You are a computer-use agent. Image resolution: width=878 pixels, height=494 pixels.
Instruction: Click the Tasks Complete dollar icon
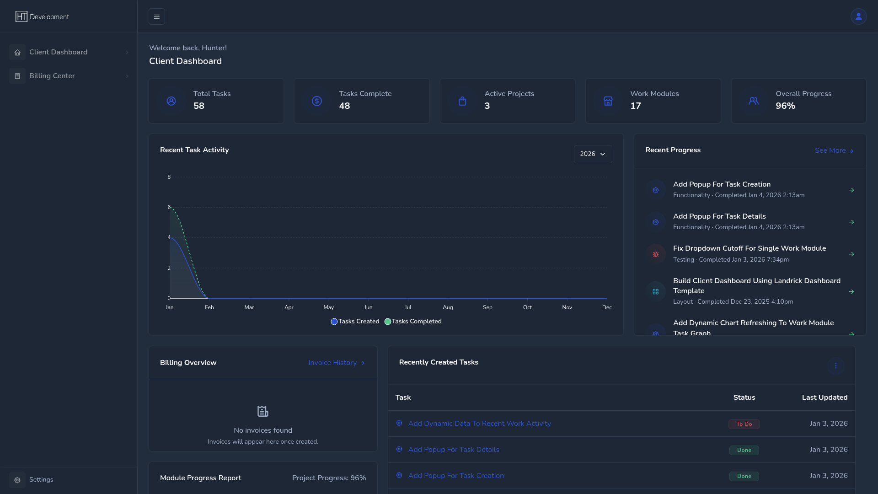point(317,101)
